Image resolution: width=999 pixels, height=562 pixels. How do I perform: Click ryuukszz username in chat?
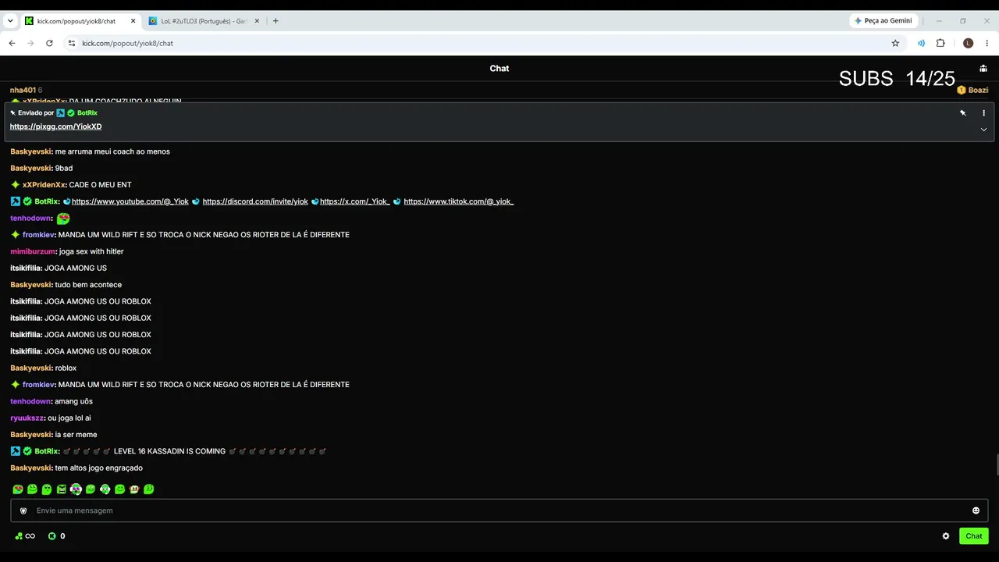(x=27, y=418)
